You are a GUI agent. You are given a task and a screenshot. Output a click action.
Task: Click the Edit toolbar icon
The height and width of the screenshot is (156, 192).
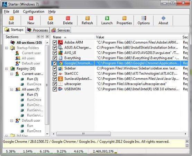(51, 20)
